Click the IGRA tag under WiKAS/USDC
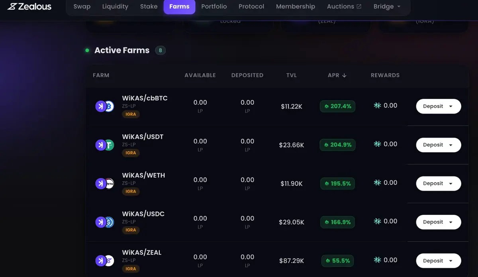Viewport: 478px width, 277px height. 131,230
